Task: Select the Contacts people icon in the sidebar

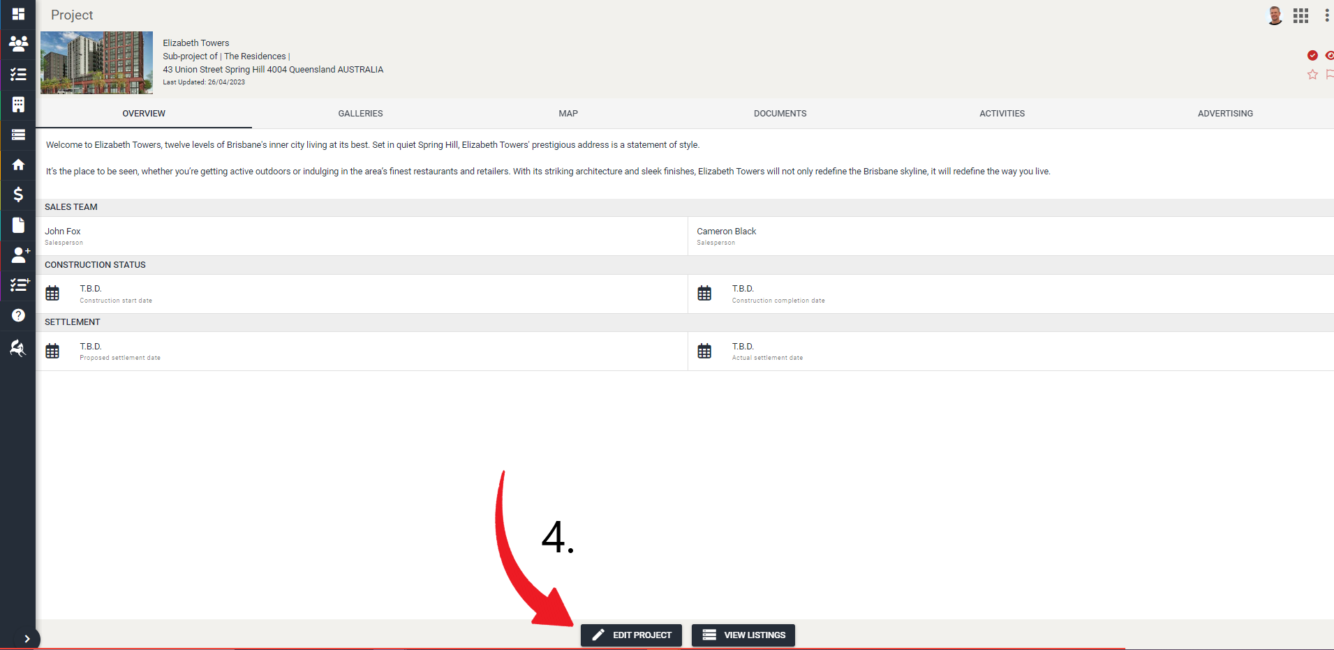Action: (17, 44)
